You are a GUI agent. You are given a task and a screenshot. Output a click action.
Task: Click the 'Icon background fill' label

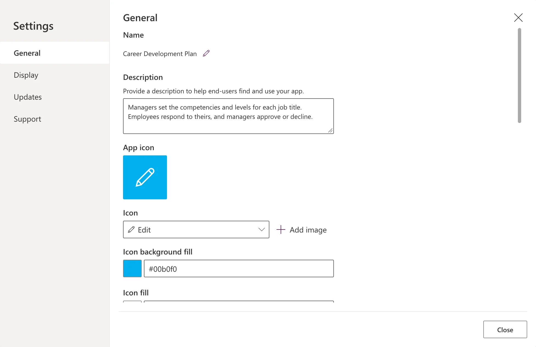[158, 252]
